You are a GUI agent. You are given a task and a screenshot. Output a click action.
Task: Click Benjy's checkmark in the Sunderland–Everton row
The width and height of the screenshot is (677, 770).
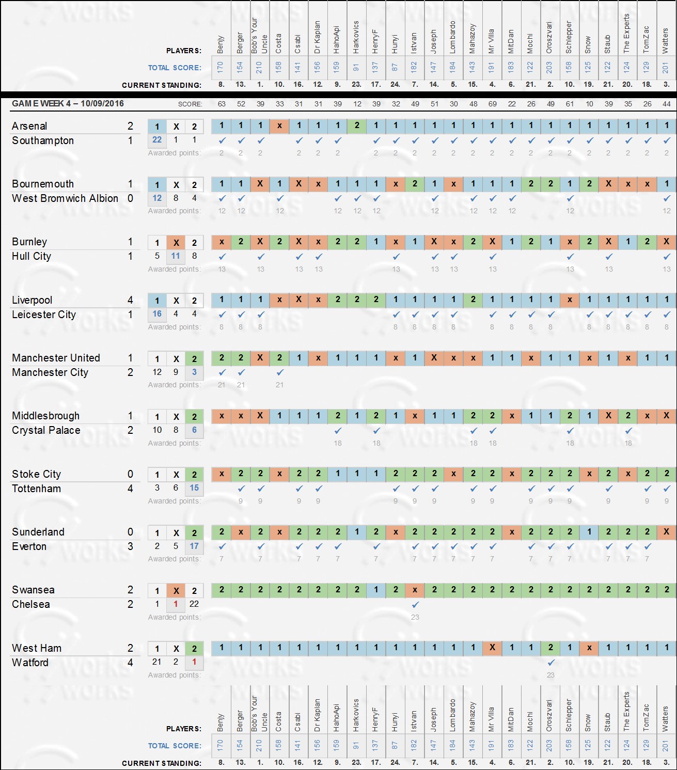click(x=222, y=546)
